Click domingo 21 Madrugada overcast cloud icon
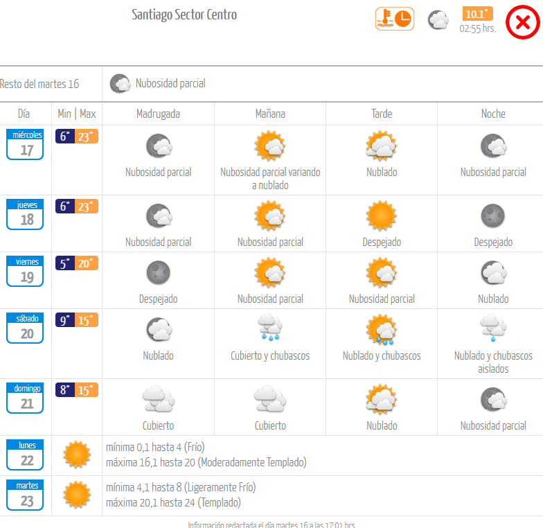Viewport: 543px width, 528px height. coord(159,399)
